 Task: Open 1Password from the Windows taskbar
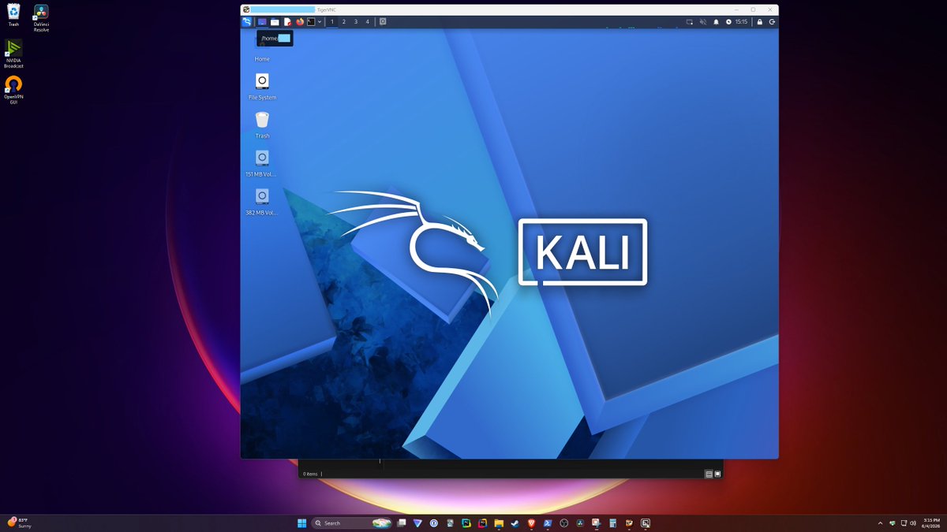click(433, 523)
